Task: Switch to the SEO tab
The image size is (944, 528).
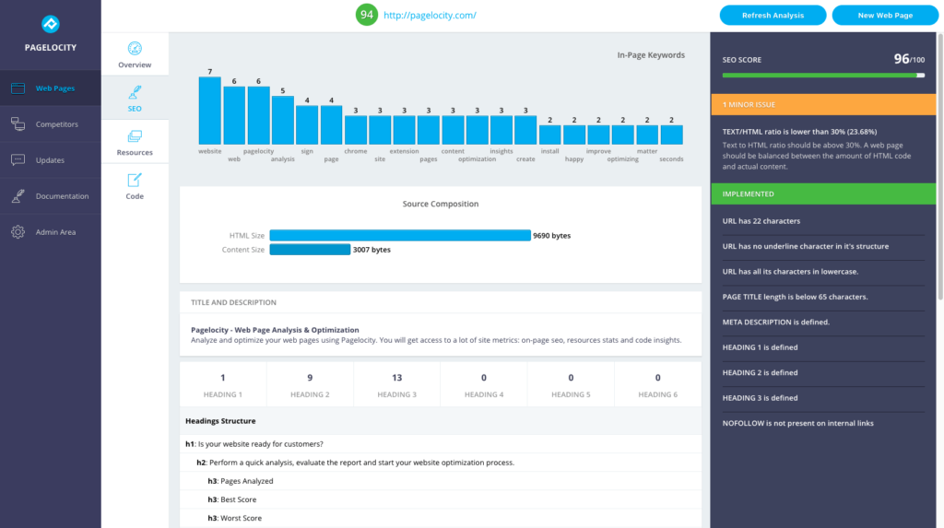Action: (x=135, y=99)
